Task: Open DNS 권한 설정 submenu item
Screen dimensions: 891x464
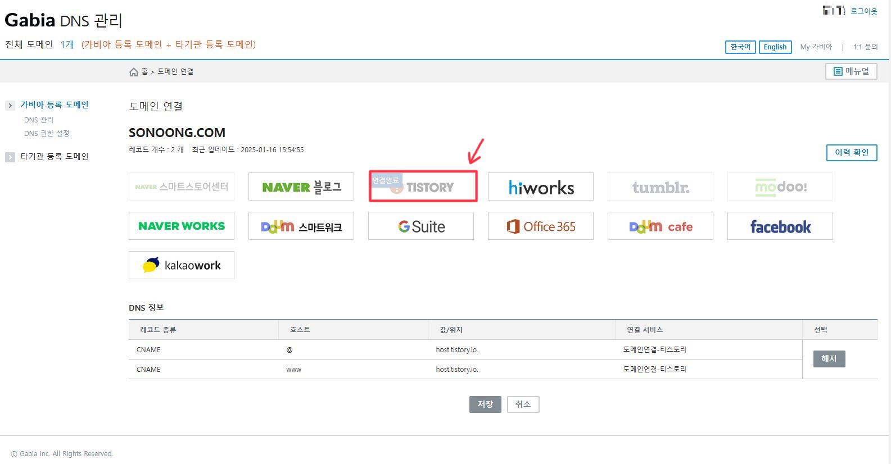Action: 47,134
